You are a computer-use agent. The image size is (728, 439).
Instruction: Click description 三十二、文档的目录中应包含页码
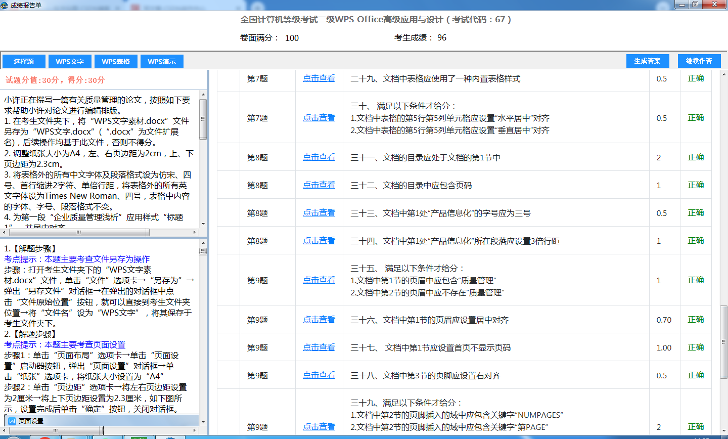click(411, 185)
